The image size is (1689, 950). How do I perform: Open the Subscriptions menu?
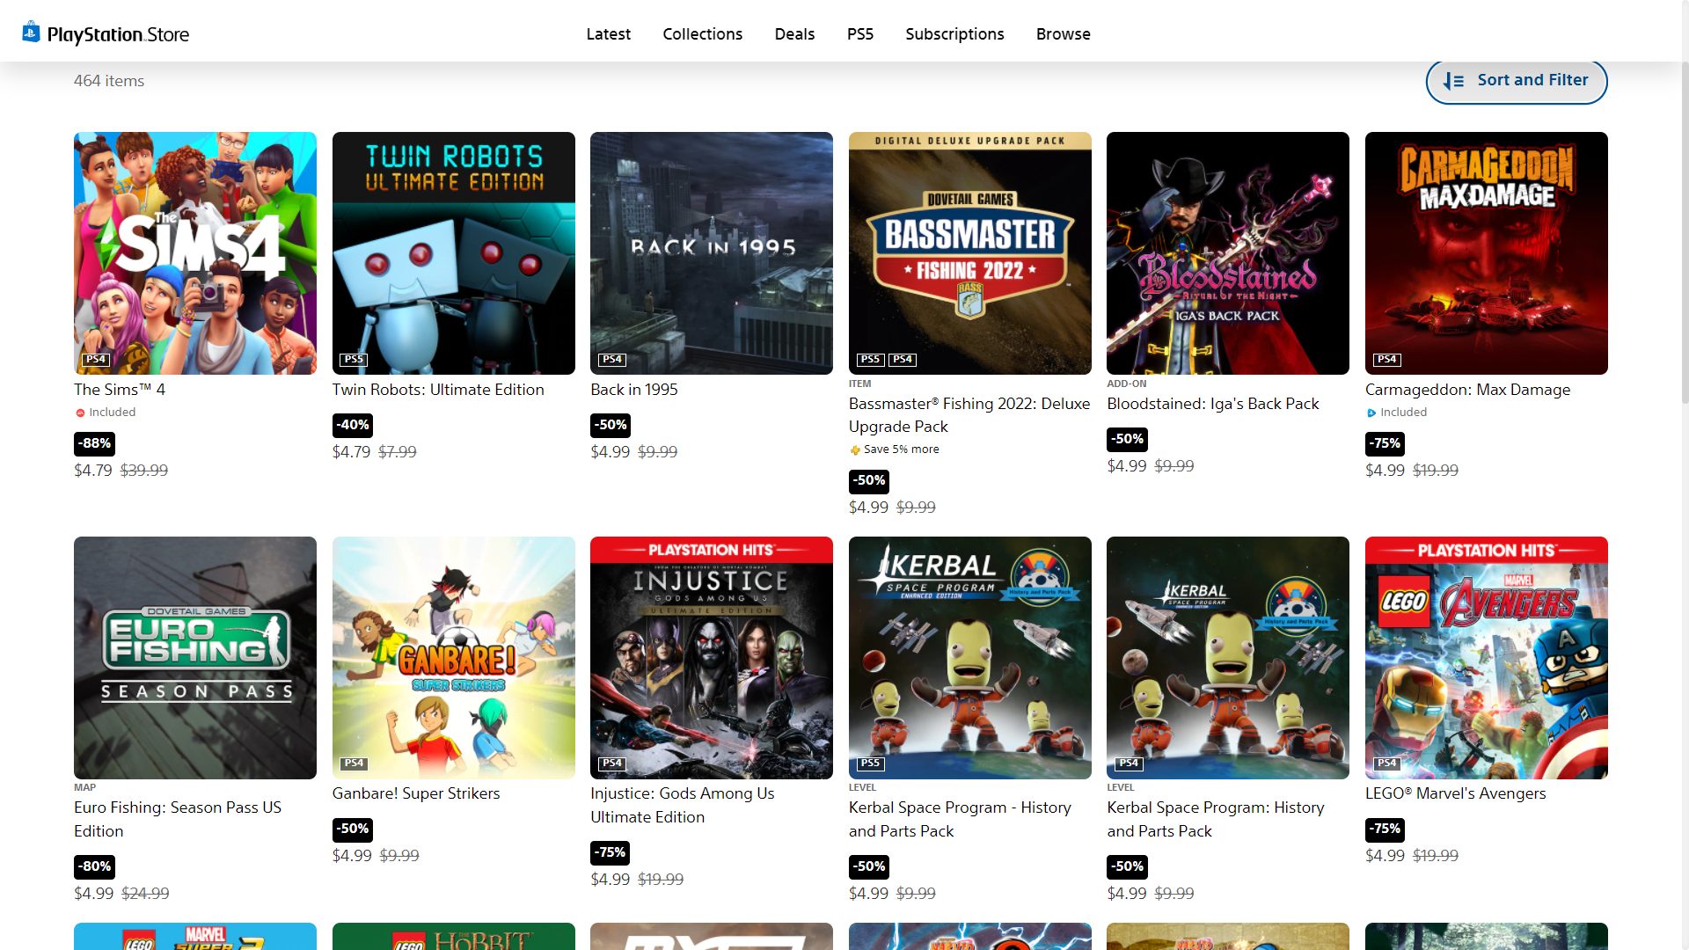tap(954, 33)
